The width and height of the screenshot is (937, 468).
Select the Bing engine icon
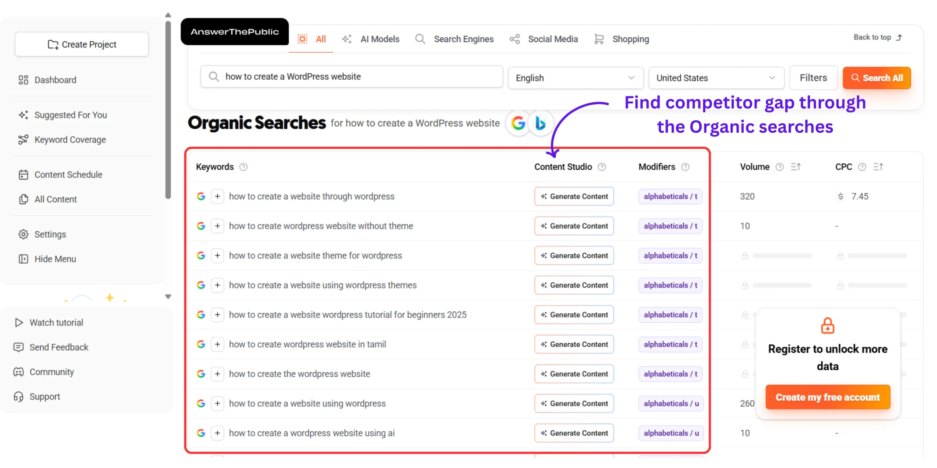541,123
